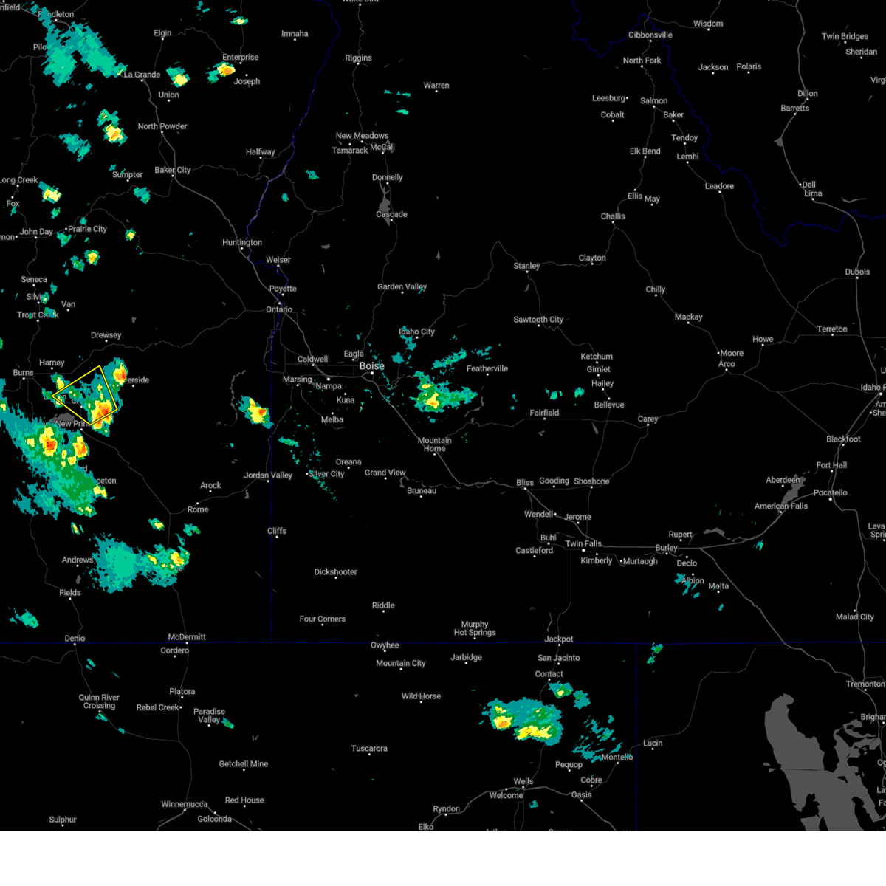Click the Jackpot label

559,639
